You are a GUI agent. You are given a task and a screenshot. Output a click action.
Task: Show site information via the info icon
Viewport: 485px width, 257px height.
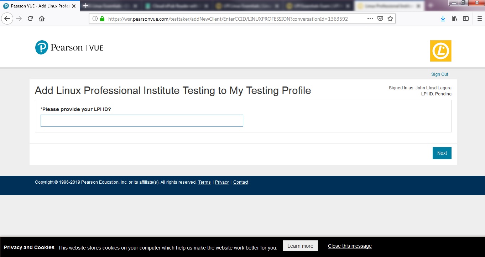(x=95, y=19)
